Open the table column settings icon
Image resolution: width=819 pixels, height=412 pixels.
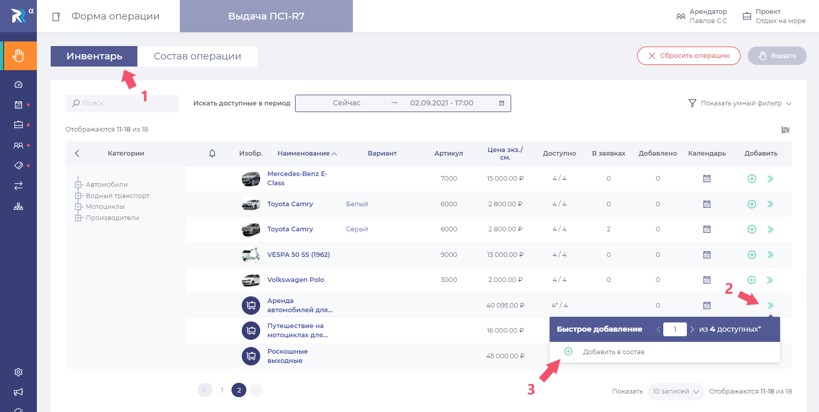tap(786, 130)
